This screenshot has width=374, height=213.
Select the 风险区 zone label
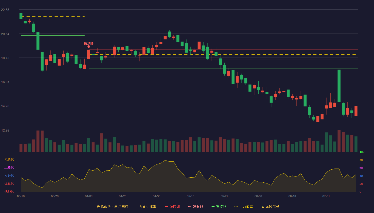pyautogui.click(x=9, y=160)
